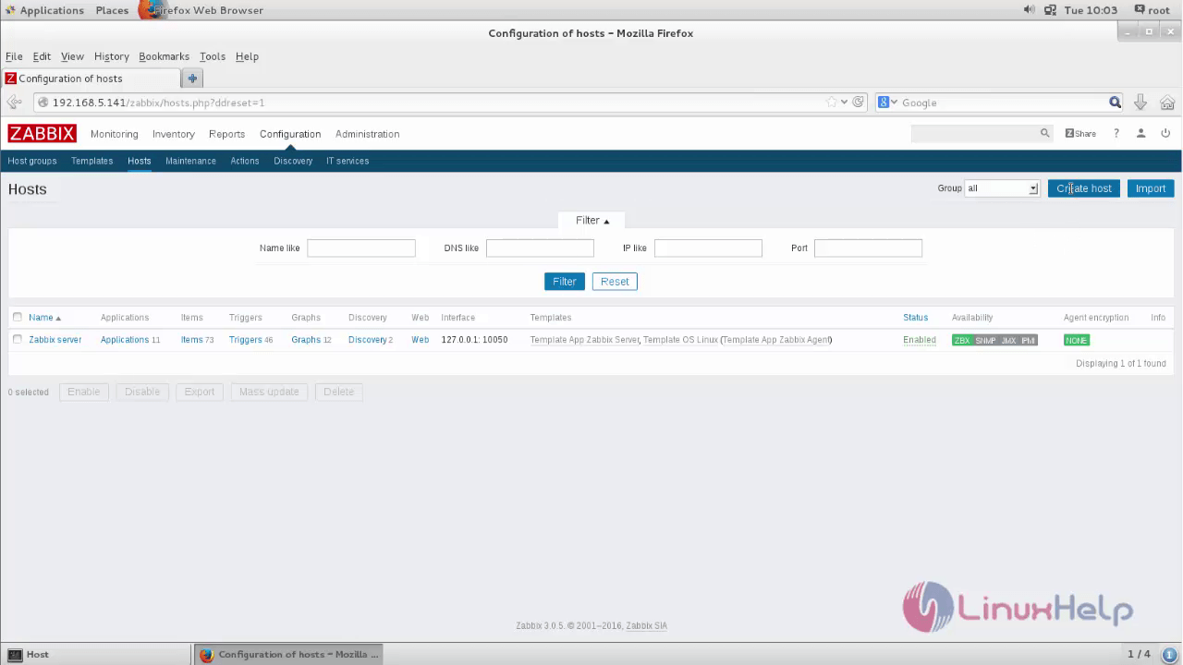
Task: Open Graphs link for Zabbix server
Action: 306,340
